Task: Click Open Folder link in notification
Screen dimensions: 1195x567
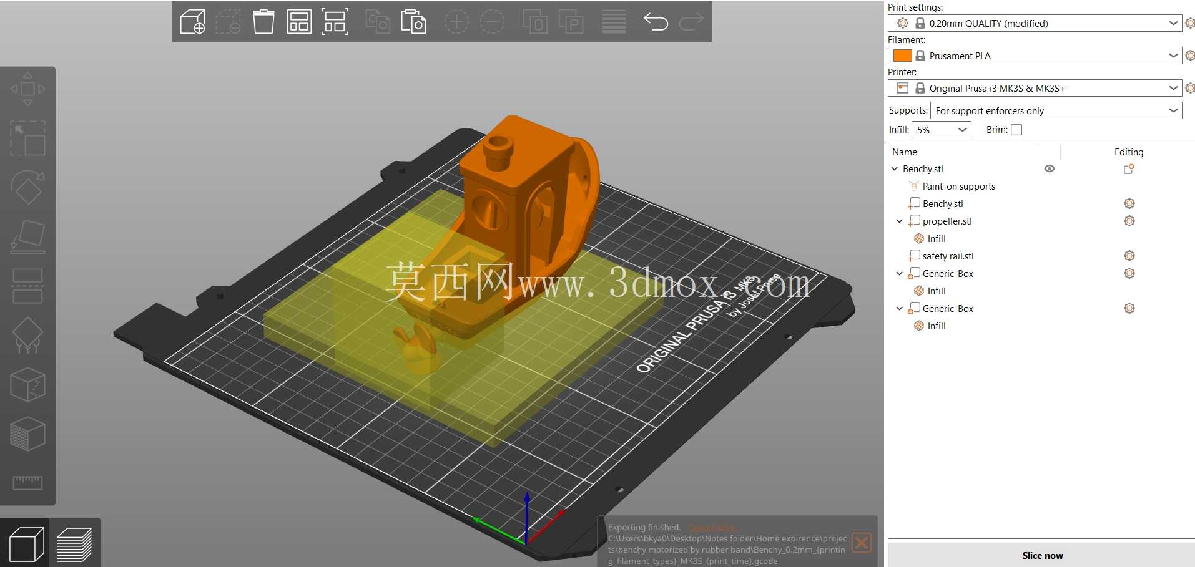Action: pyautogui.click(x=712, y=528)
